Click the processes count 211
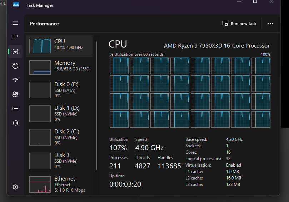The height and width of the screenshot is (202, 289). pyautogui.click(x=115, y=166)
